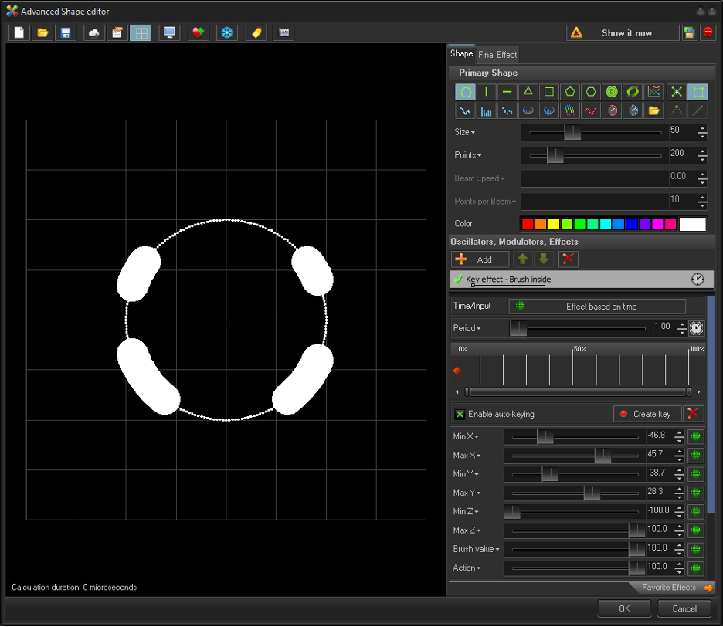
Task: Toggle the Key effect checkmark in list
Action: [458, 280]
